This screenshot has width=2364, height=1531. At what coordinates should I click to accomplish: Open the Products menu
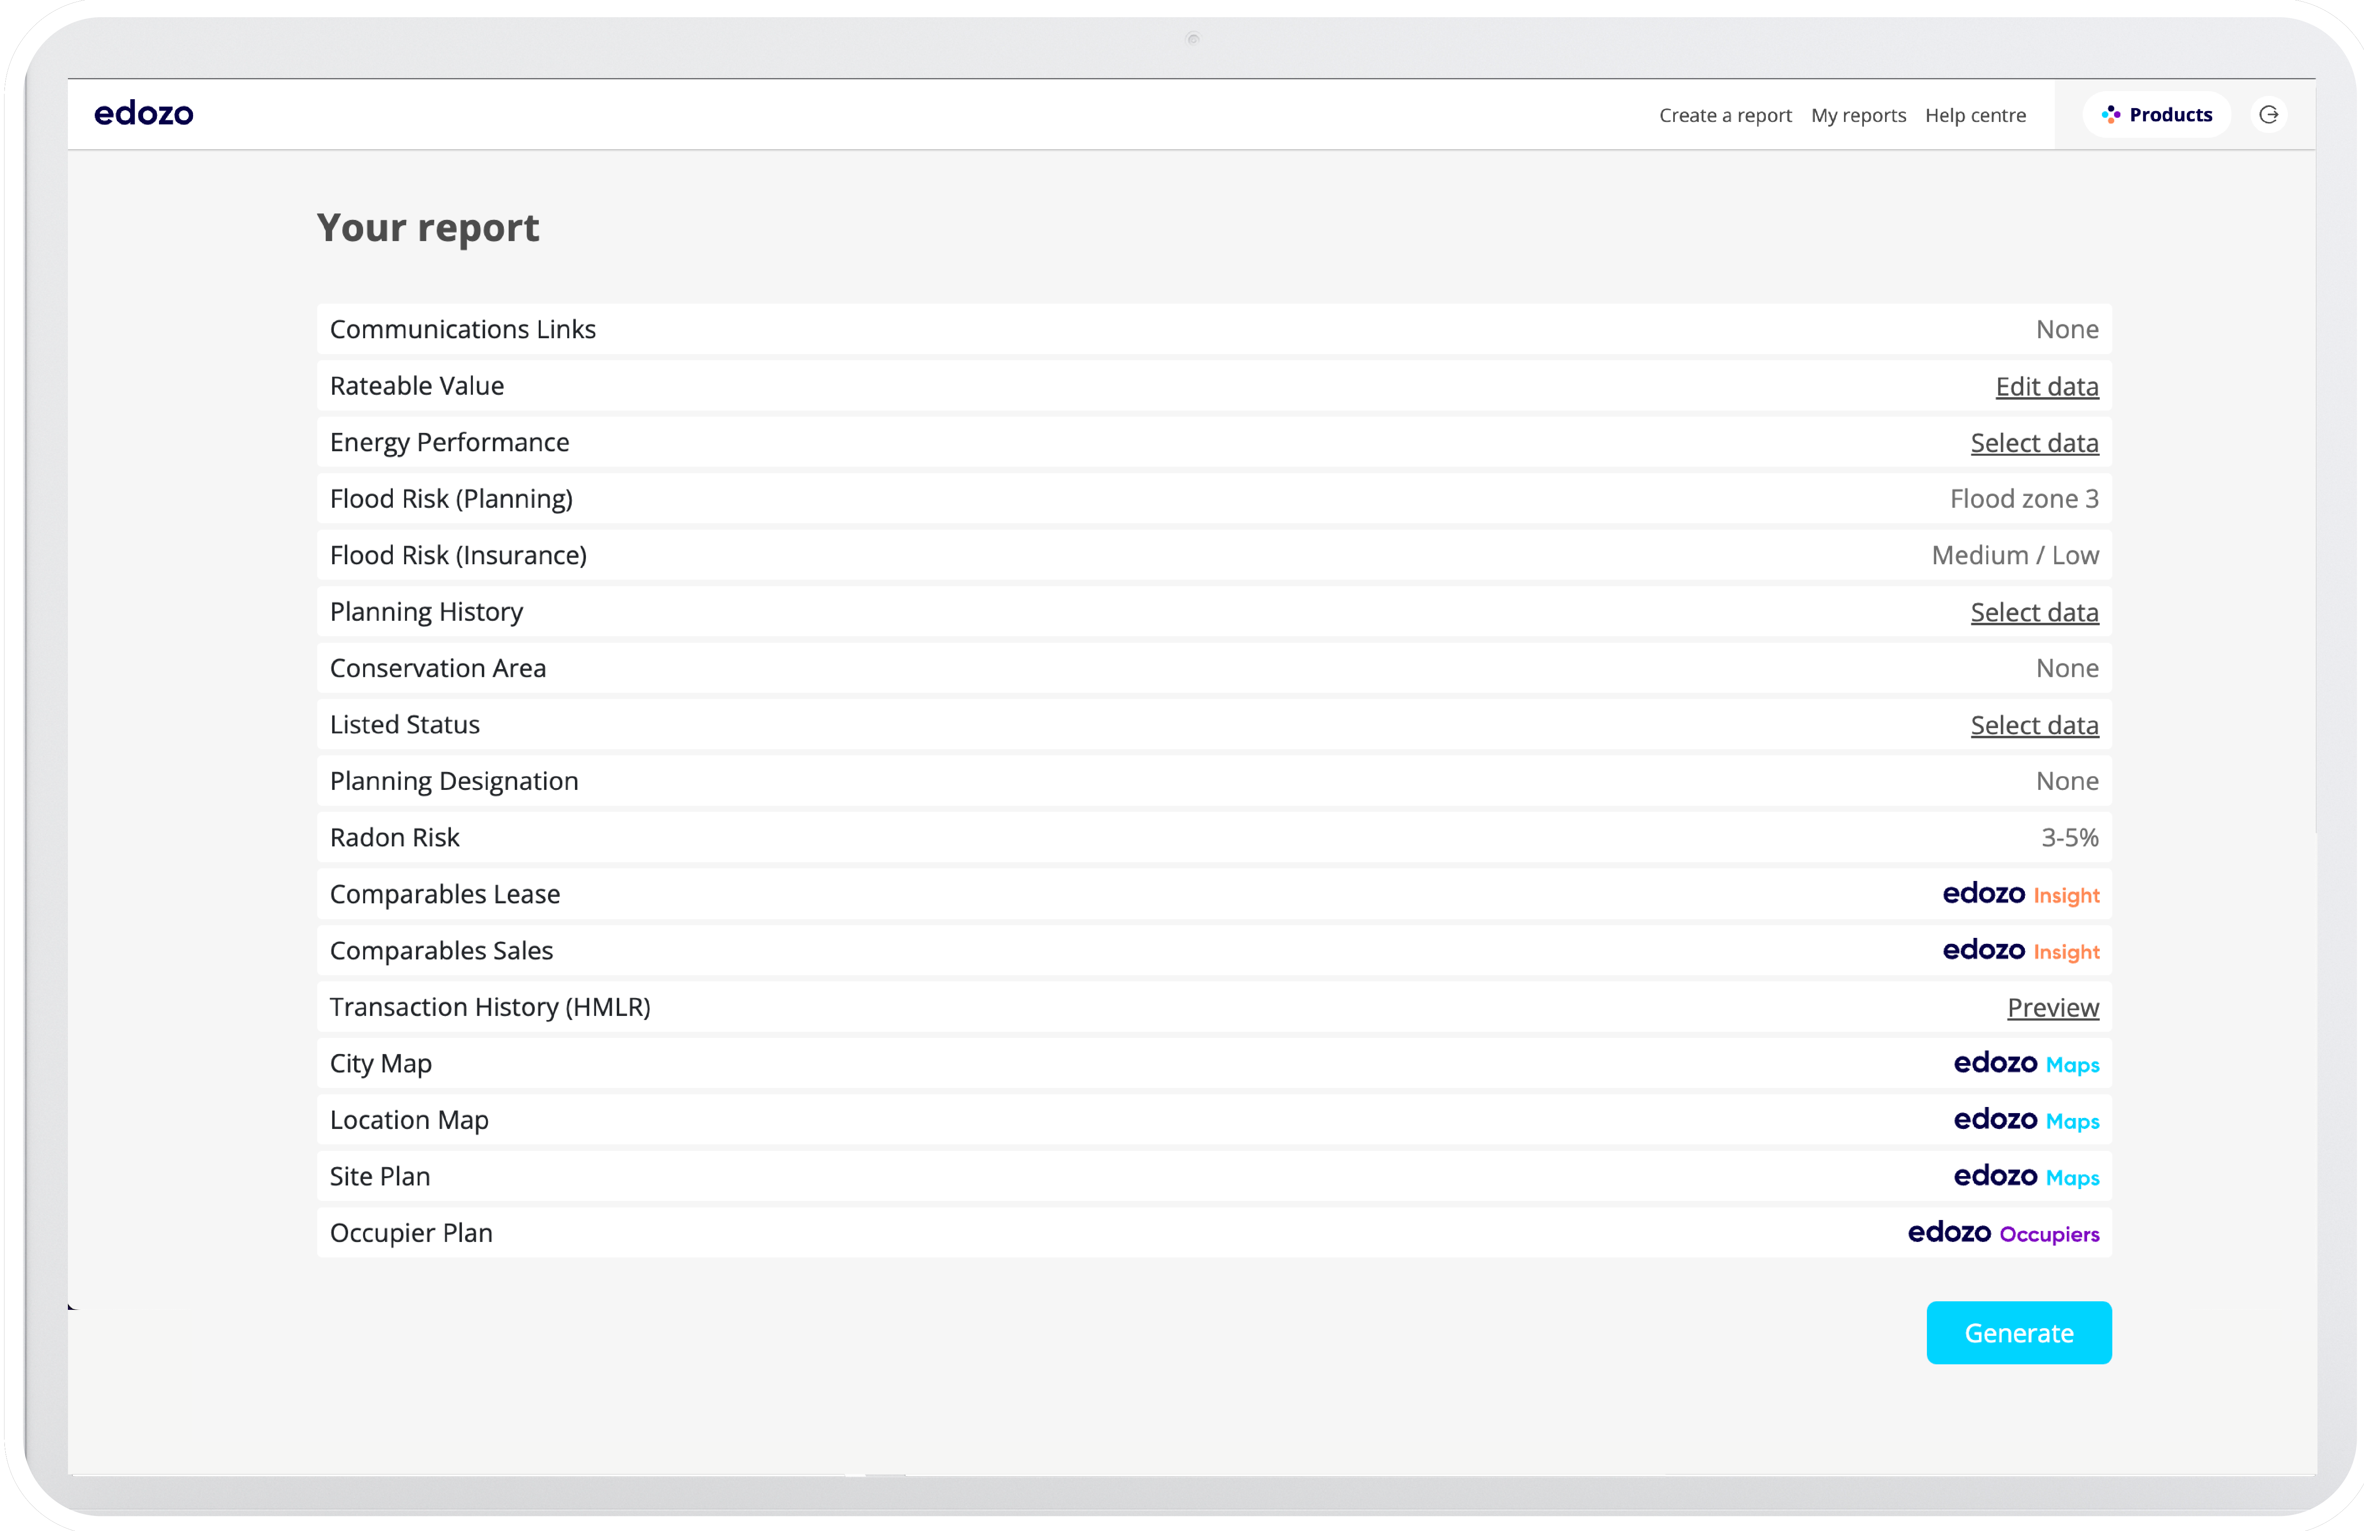click(2156, 115)
